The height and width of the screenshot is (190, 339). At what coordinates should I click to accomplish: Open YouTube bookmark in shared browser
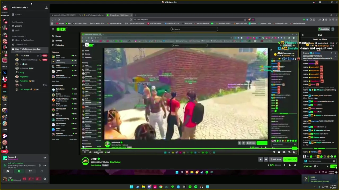[x=60, y=23]
